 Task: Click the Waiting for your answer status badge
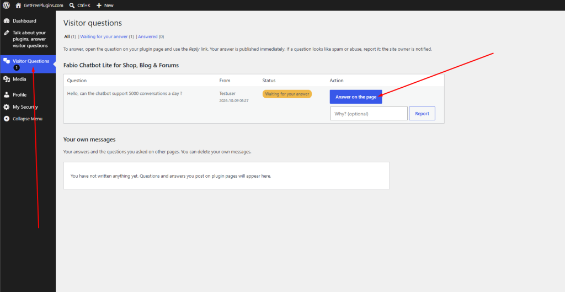point(287,94)
